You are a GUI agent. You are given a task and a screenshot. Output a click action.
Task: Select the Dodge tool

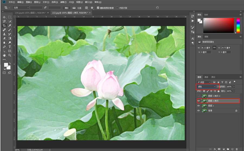10,42
